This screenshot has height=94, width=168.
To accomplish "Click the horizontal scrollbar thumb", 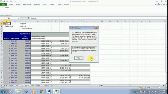I will [x=131, y=85].
